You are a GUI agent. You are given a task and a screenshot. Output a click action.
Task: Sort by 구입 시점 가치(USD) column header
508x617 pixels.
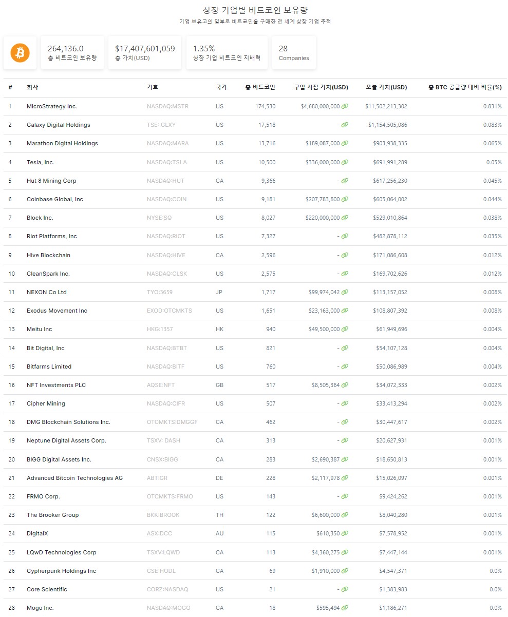pyautogui.click(x=321, y=87)
